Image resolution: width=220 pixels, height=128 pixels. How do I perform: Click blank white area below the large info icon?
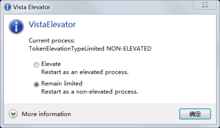point(17,70)
